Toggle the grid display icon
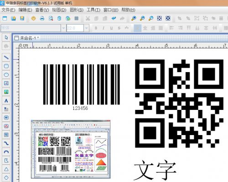228x182 pixels. 77,18
